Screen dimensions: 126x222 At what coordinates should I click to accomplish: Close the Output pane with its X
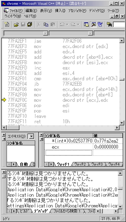4,172
